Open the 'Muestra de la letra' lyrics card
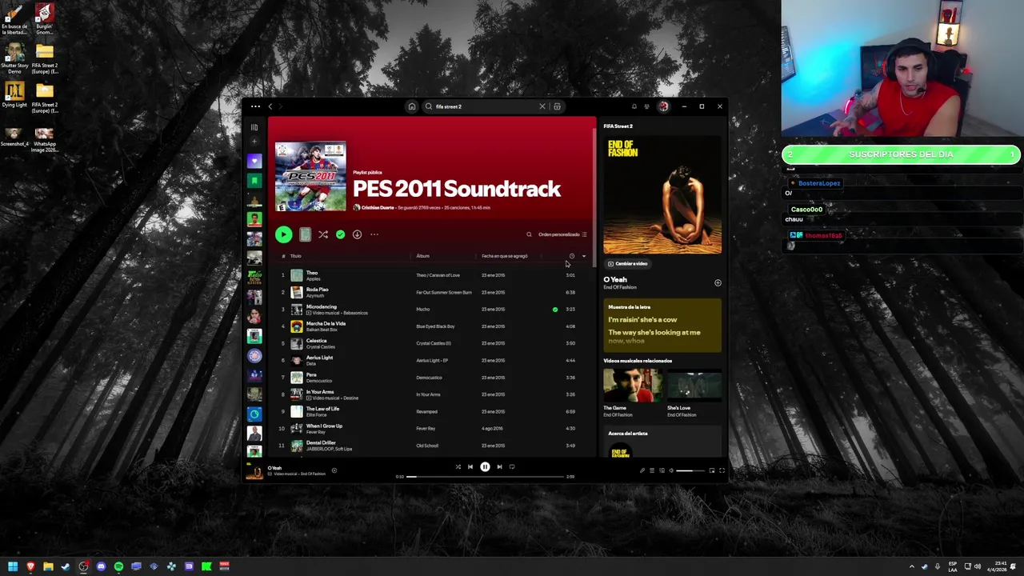 (662, 326)
